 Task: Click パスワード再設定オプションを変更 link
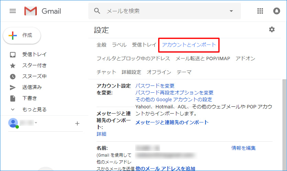point(174,93)
